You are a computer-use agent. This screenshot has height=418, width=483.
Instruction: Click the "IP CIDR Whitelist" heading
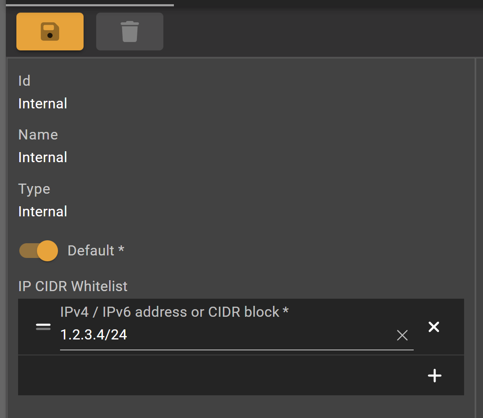[x=73, y=287]
